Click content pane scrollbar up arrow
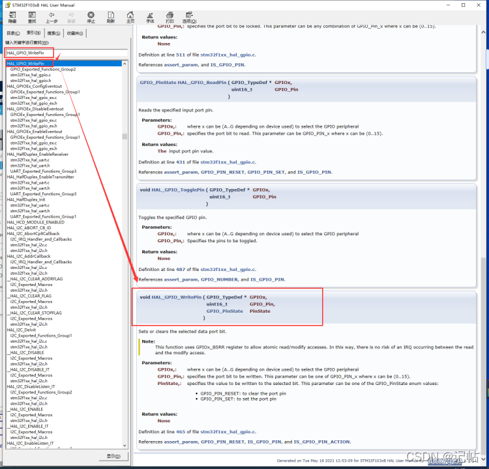 point(483,32)
